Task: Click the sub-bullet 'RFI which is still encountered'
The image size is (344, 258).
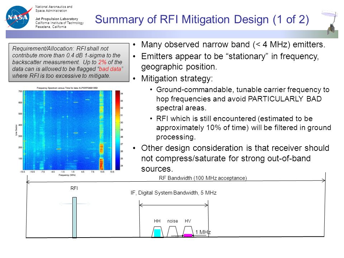Action: click(x=244, y=128)
